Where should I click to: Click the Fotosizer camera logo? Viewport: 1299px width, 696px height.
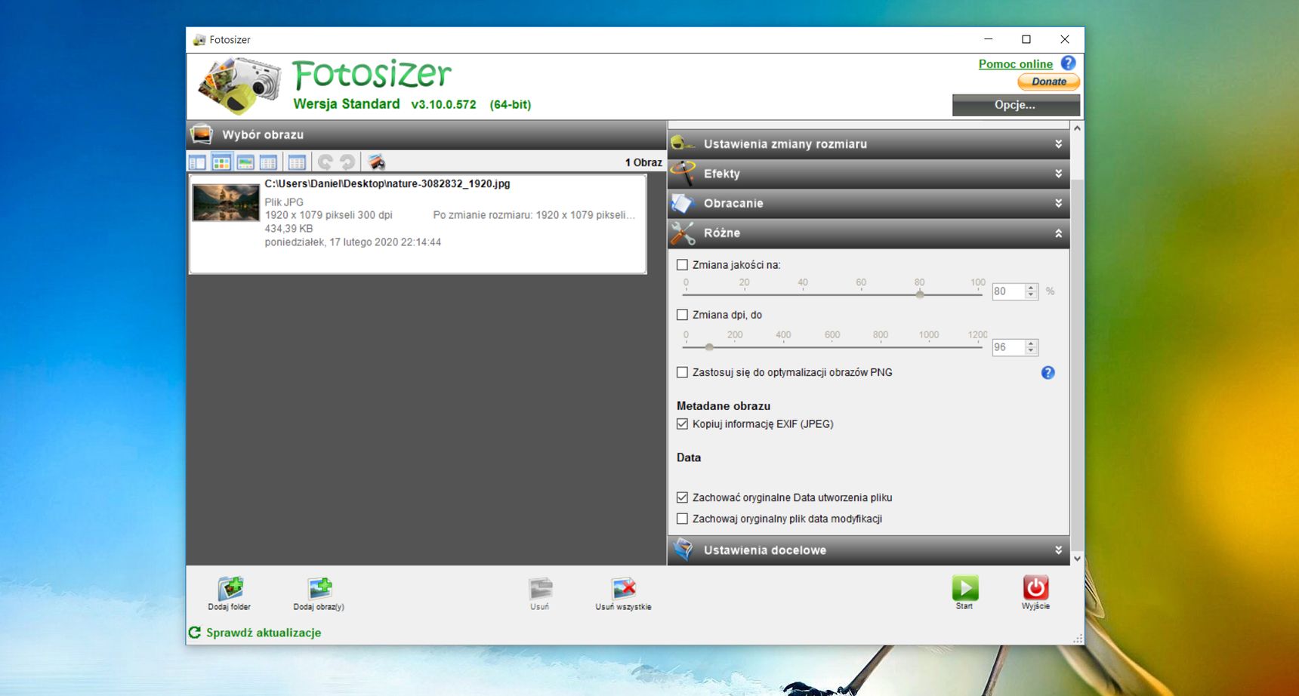pos(239,85)
